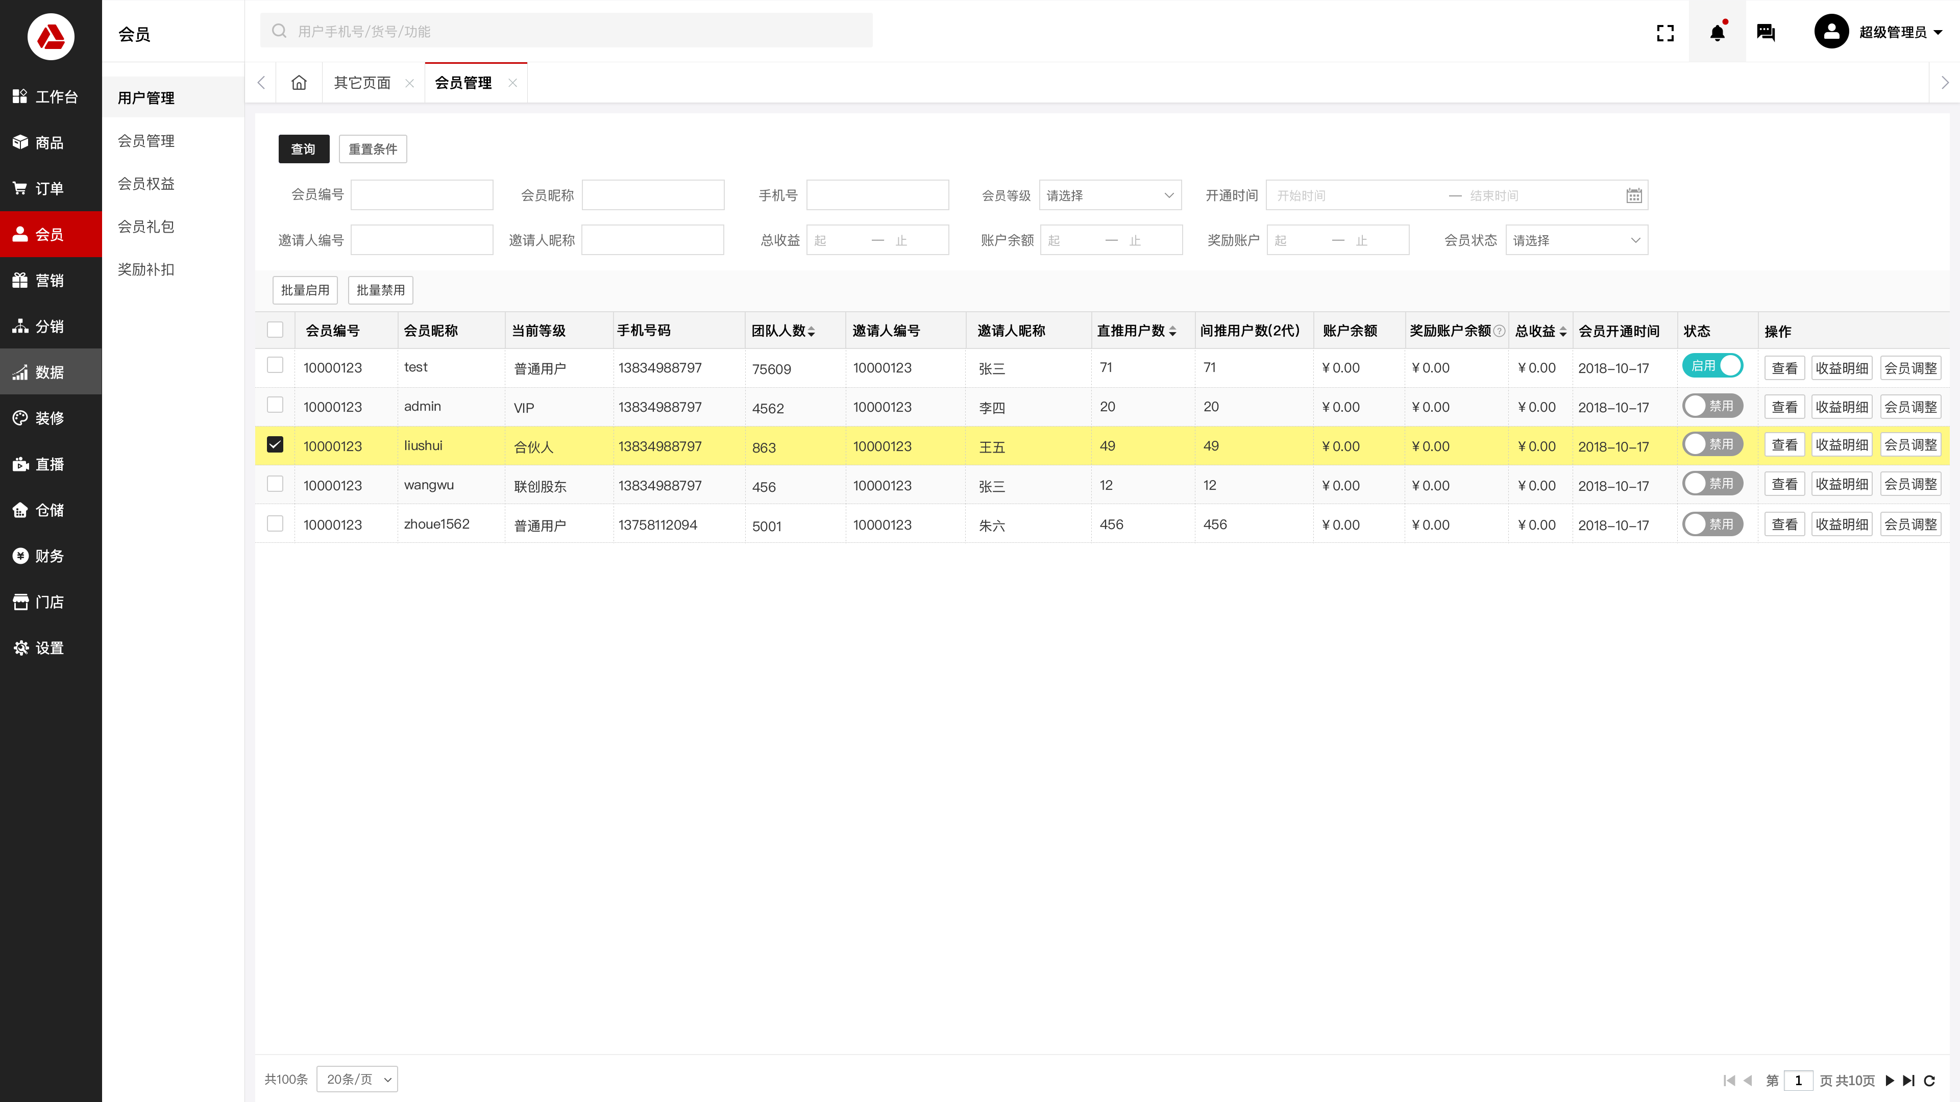Open 设置 in the sidebar
Viewport: 1960px width, 1102px height.
click(x=51, y=648)
